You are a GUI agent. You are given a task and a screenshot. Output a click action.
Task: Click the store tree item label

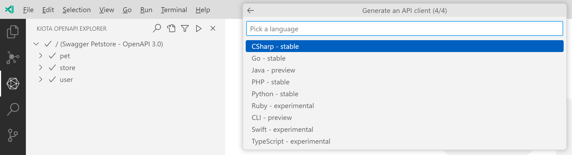[67, 68]
